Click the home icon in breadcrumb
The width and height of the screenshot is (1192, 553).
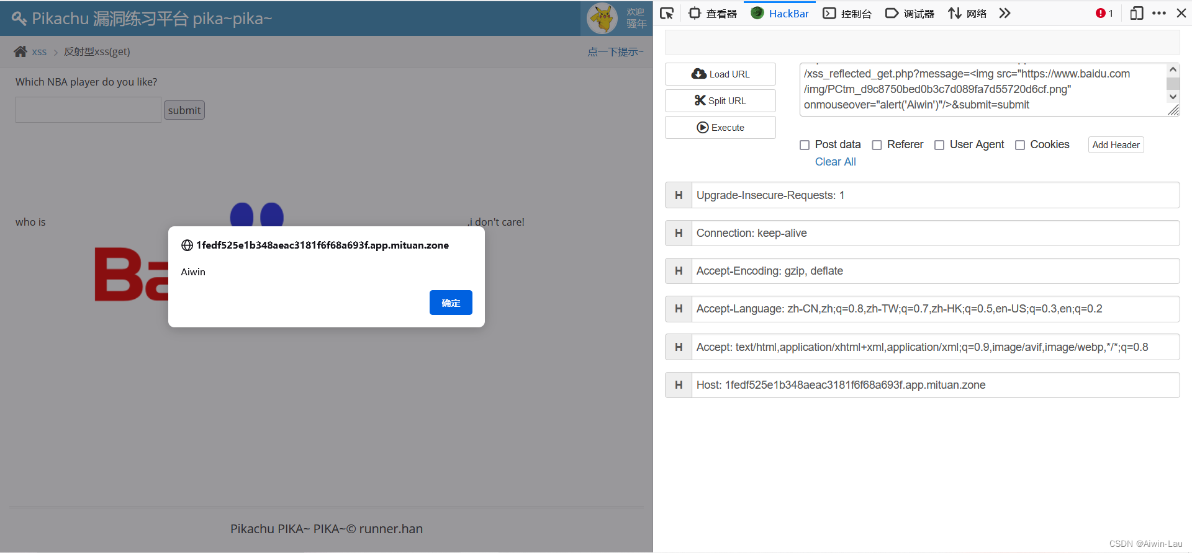(20, 51)
